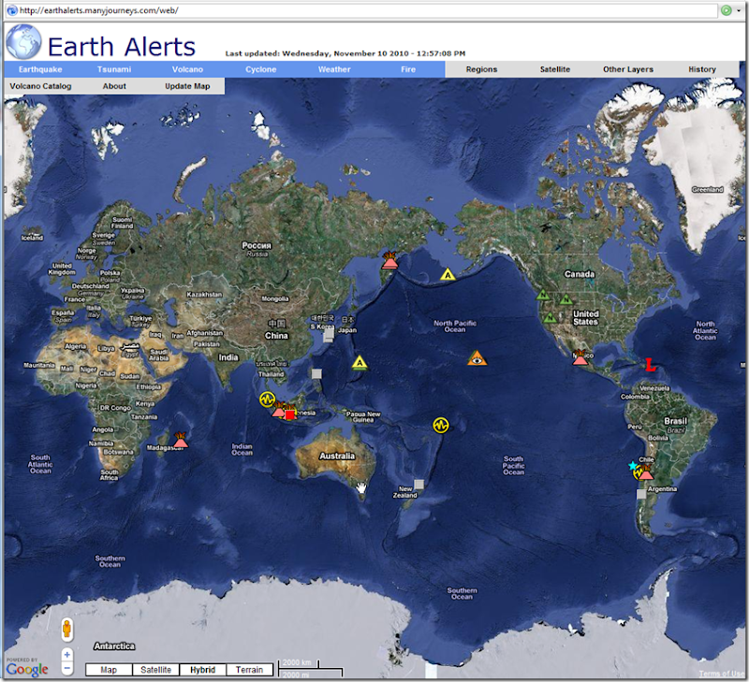Click the Google logo on the map
This screenshot has height=682, width=749.
(27, 669)
